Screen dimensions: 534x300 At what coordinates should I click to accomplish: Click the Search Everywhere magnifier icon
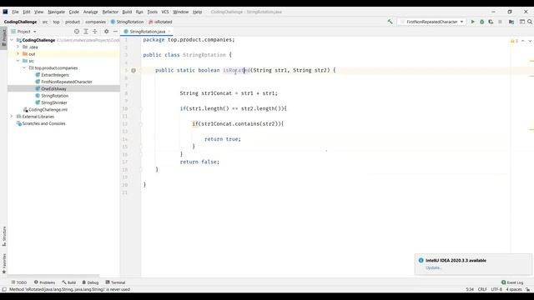530,22
